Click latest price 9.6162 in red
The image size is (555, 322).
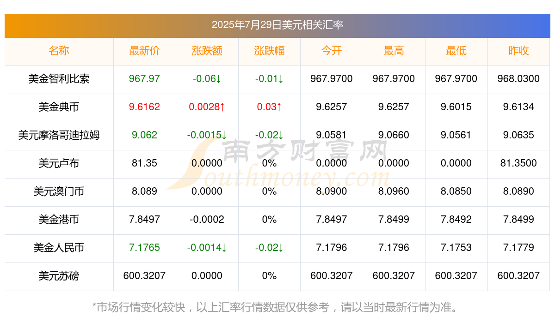144,107
